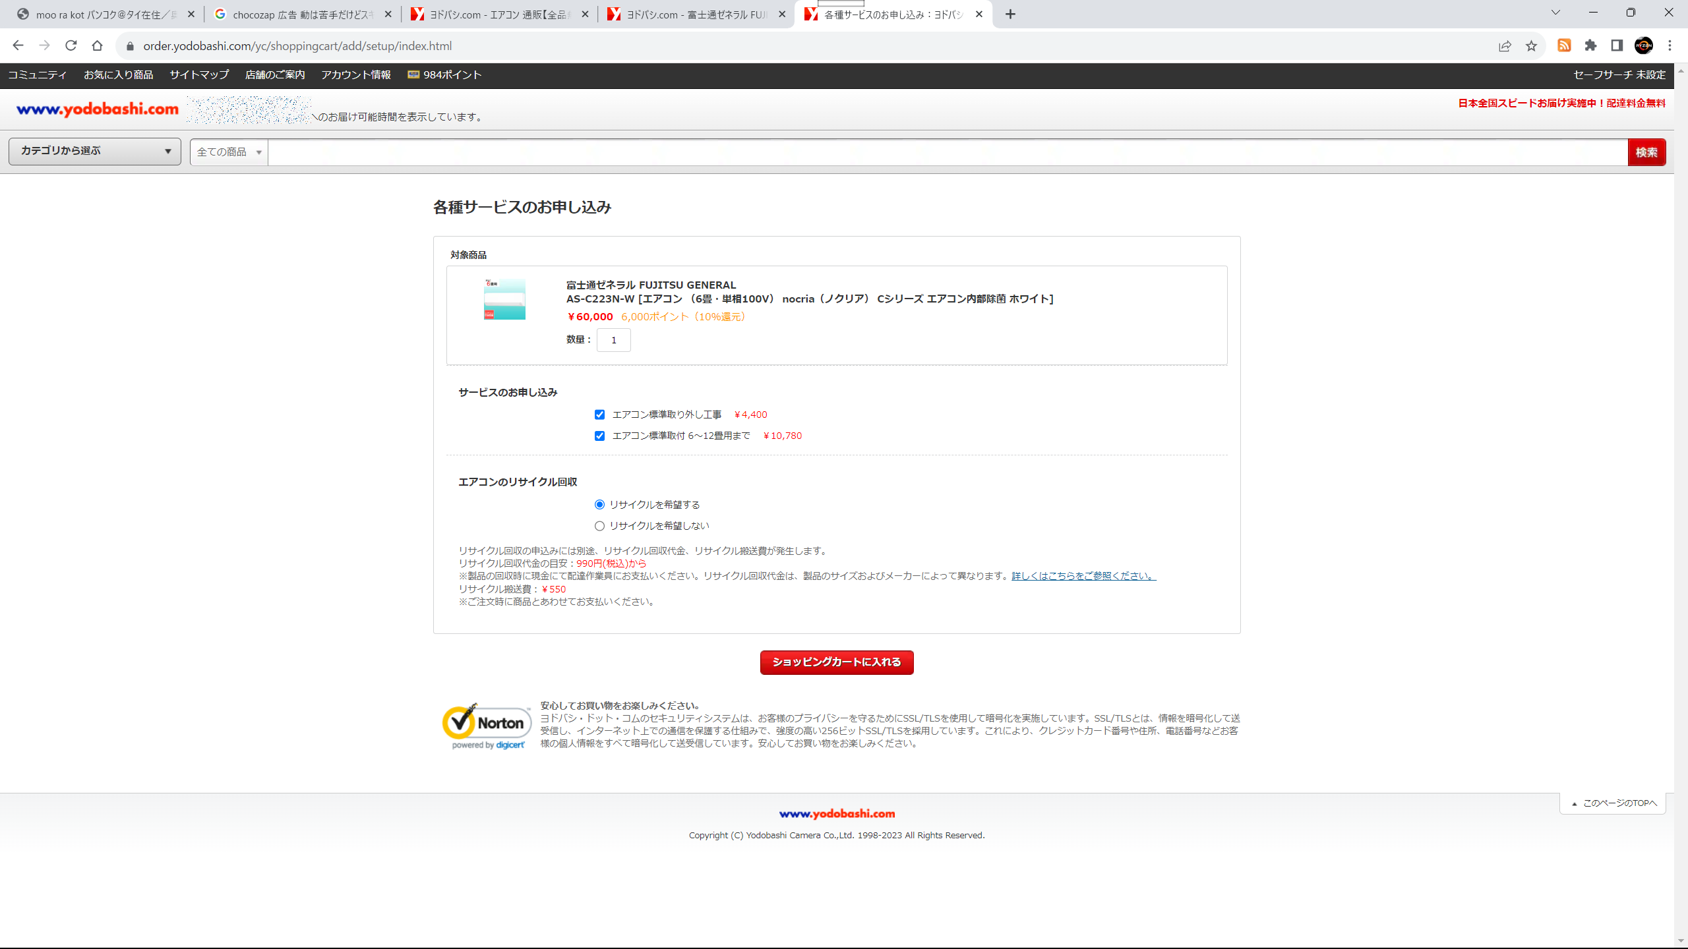Image resolution: width=1688 pixels, height=949 pixels.
Task: Open コミュニティ menu item
Action: (x=37, y=75)
